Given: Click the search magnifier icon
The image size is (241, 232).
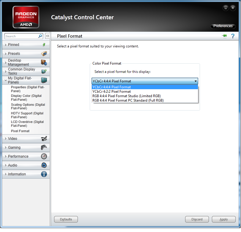Looking at the screenshot, I should pyautogui.click(x=40, y=36).
